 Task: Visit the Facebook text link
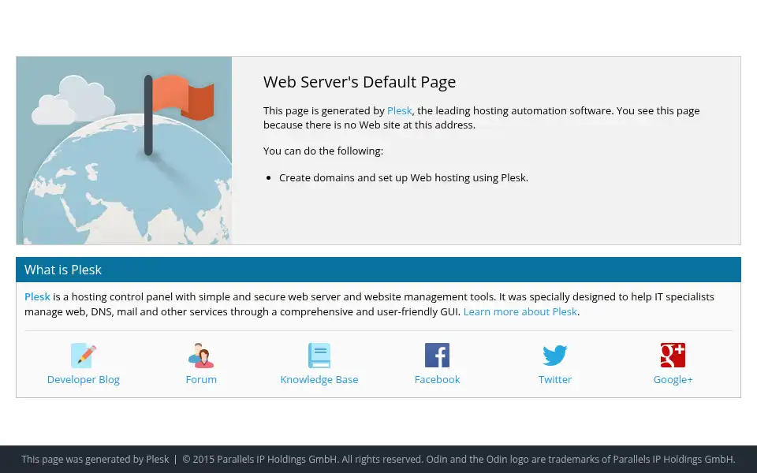click(437, 379)
